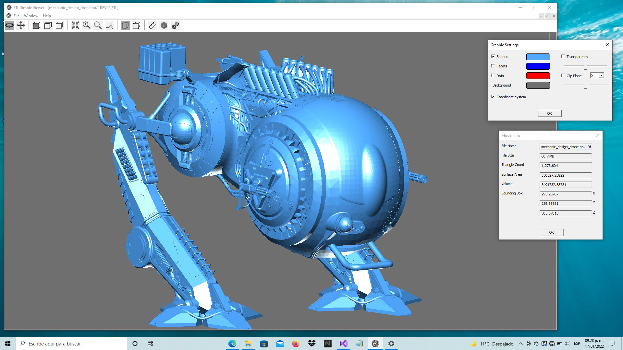Click OK in Model Info dialog
Image resolution: width=623 pixels, height=350 pixels.
pos(551,232)
